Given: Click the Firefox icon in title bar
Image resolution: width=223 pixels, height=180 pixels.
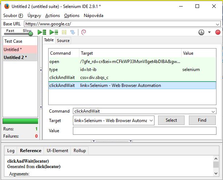Looking at the screenshot, I should (7, 7).
